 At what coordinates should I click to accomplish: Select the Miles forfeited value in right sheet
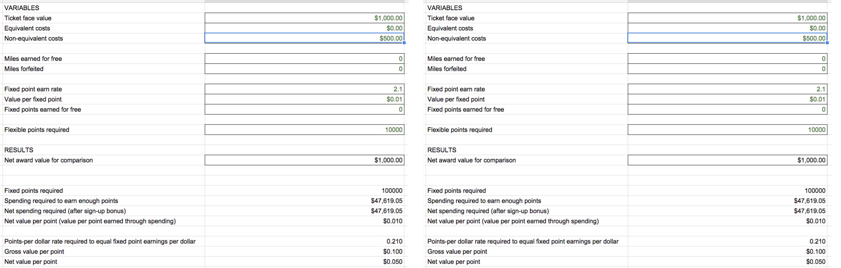pyautogui.click(x=727, y=69)
